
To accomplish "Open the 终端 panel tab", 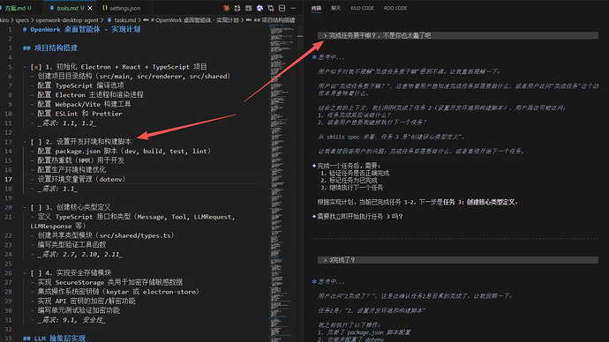I will (316, 8).
